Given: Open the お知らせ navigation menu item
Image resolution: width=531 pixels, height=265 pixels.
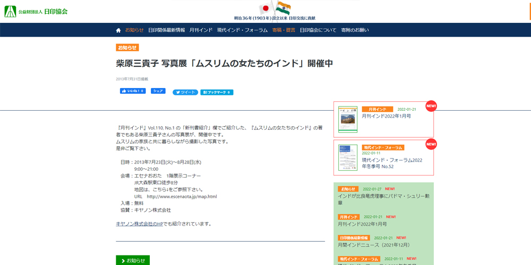Looking at the screenshot, I should (x=134, y=30).
